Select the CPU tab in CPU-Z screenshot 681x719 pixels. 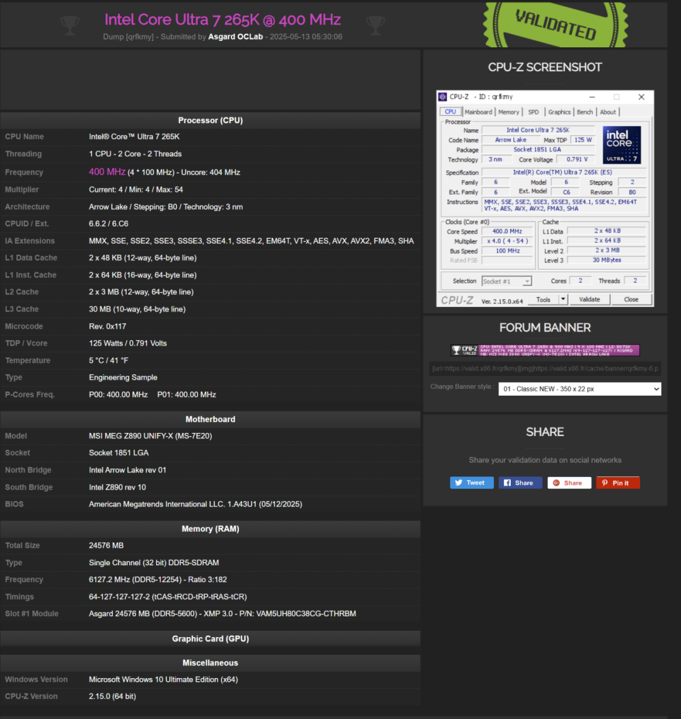(x=450, y=112)
